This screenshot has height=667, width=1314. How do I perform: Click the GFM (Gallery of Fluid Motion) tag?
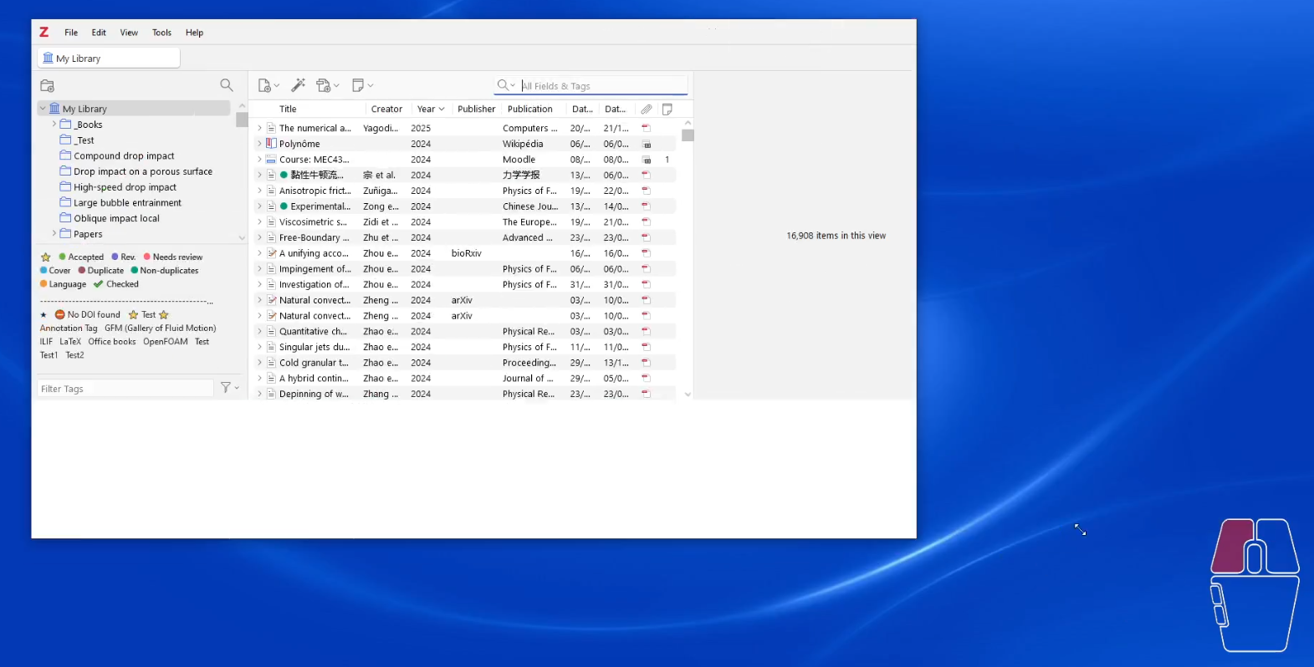[x=160, y=328]
